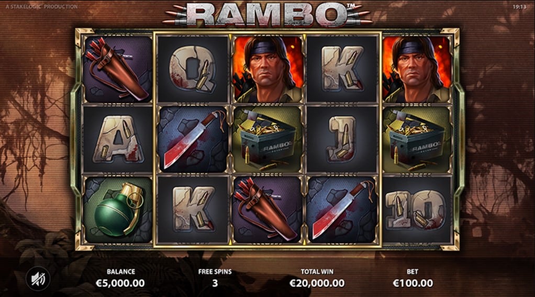Select the Q letter symbol on reel two
This screenshot has width=535, height=297.
(x=193, y=69)
